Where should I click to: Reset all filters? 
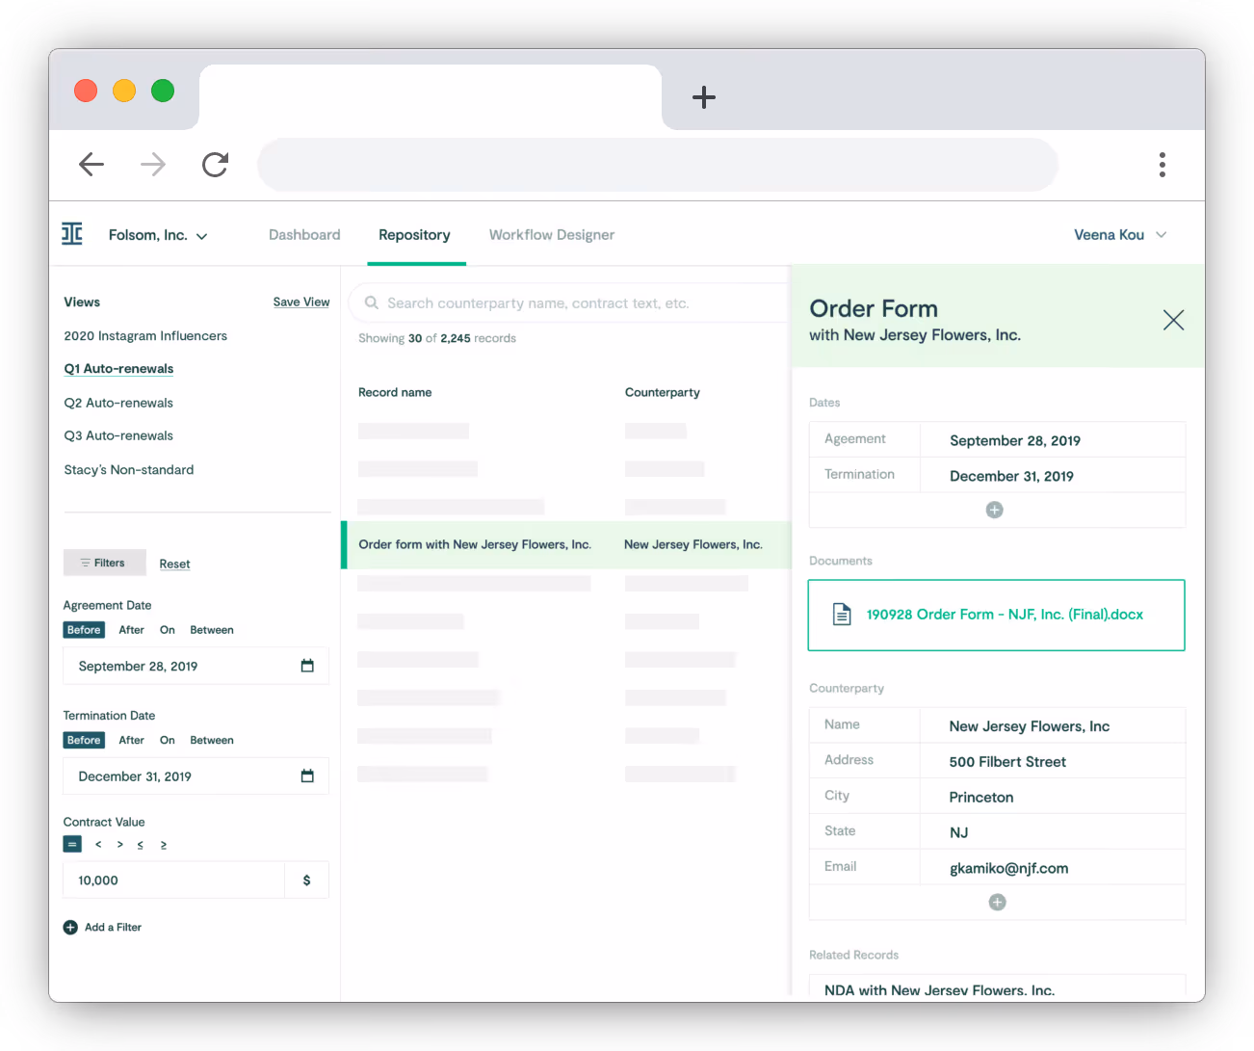pyautogui.click(x=174, y=564)
